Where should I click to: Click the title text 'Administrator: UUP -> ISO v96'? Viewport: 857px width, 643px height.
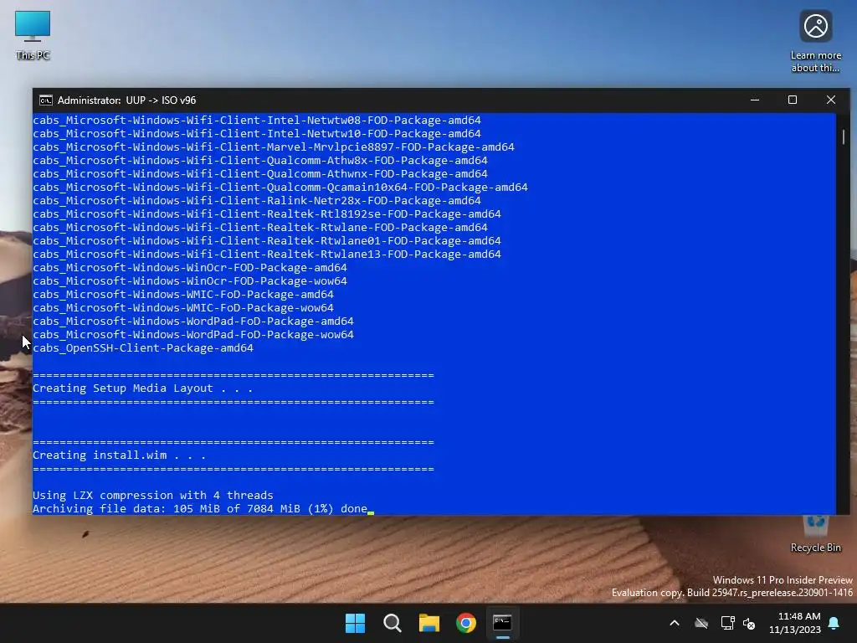(x=127, y=100)
